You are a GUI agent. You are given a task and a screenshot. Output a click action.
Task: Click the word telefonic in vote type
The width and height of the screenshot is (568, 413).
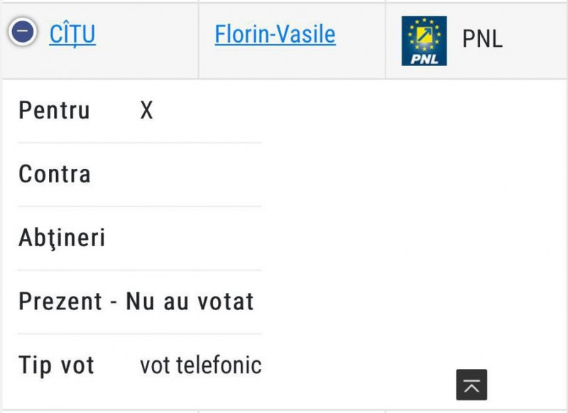click(x=219, y=365)
